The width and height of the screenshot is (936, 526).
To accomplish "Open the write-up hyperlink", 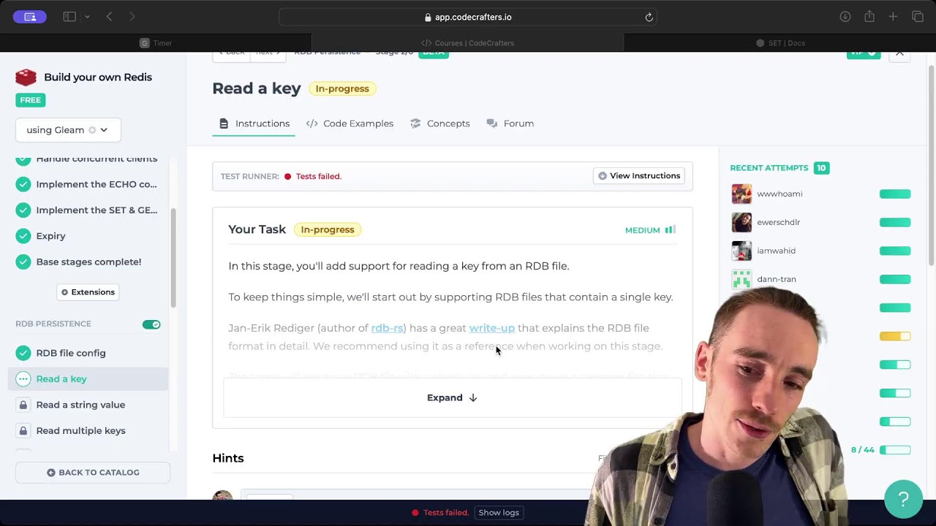I will (492, 328).
